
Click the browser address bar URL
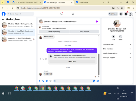(x=41, y=8)
